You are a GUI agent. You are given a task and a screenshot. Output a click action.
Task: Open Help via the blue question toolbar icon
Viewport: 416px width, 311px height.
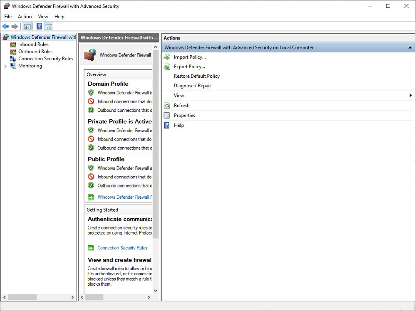[39, 26]
